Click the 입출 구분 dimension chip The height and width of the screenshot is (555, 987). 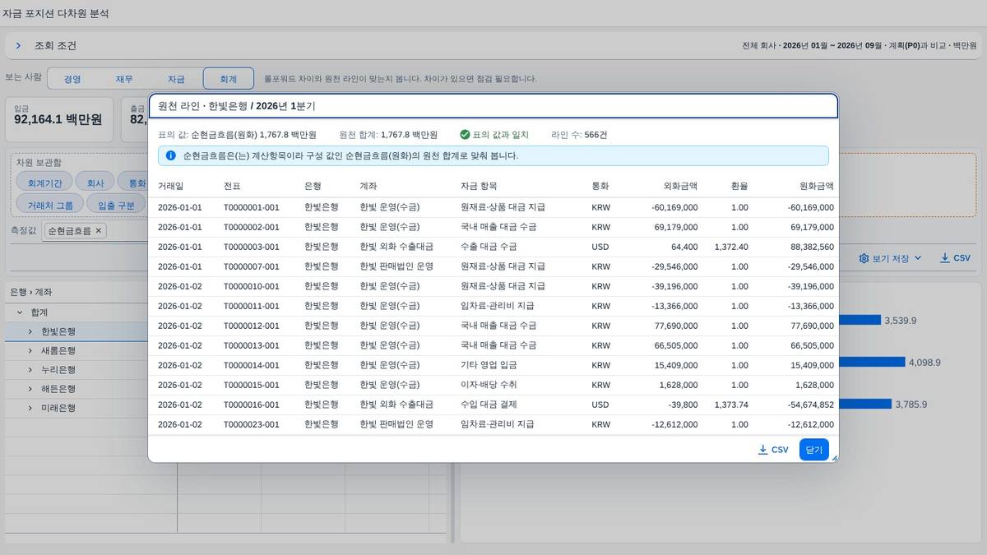(x=116, y=206)
